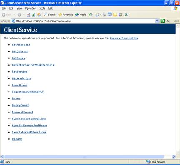The width and height of the screenshot is (180, 165).
Task: Print the page using toolbar icon
Action: coord(104,15)
